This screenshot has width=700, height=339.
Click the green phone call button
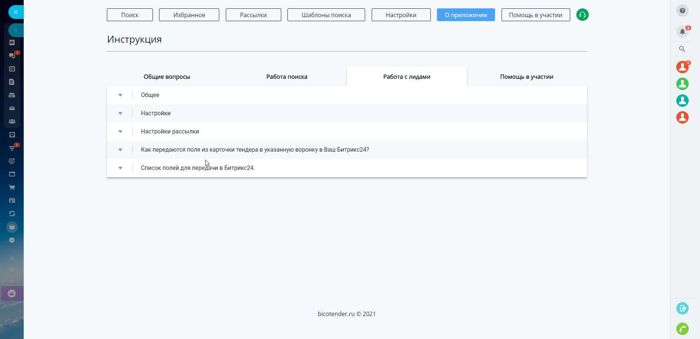[682, 329]
